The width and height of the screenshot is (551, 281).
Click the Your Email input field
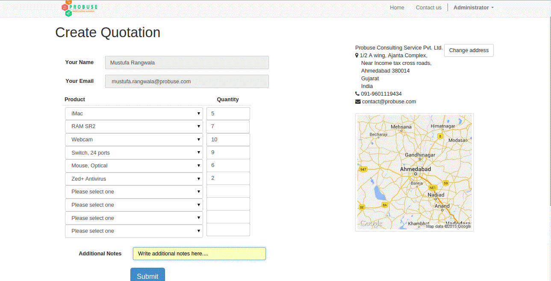click(187, 82)
